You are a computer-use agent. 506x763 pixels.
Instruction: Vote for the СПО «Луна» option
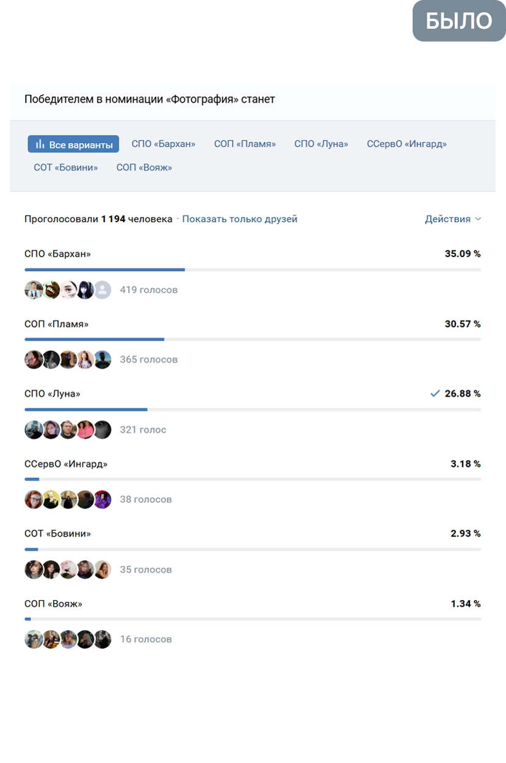pos(52,394)
